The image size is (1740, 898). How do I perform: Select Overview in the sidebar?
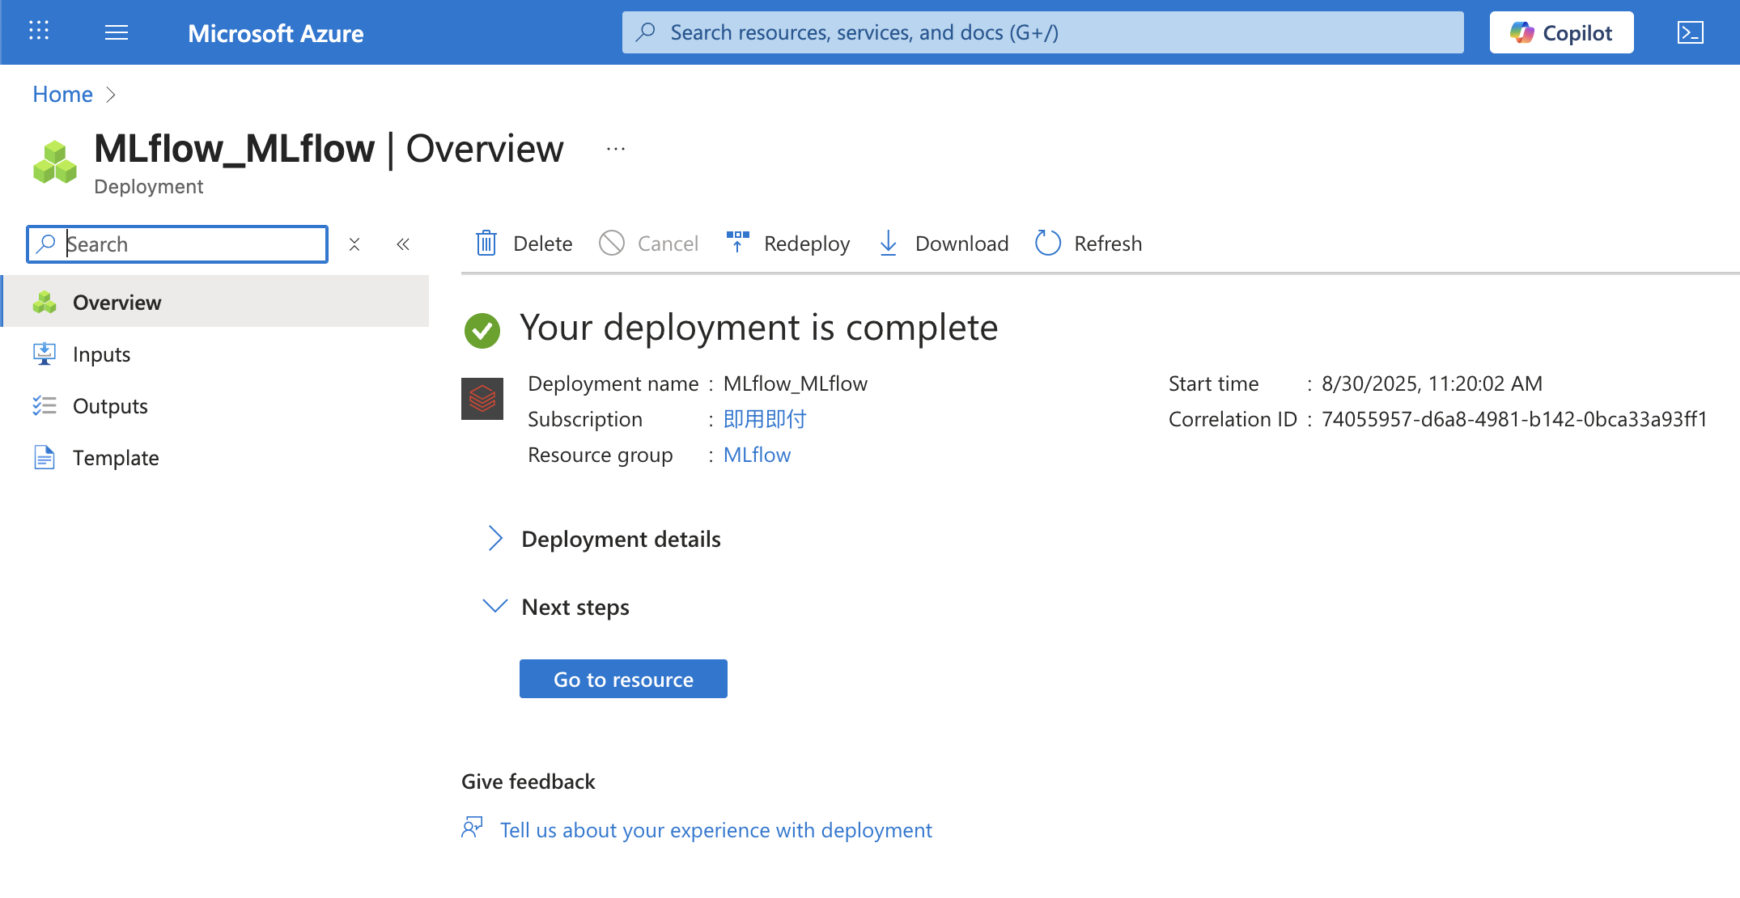pyautogui.click(x=216, y=302)
